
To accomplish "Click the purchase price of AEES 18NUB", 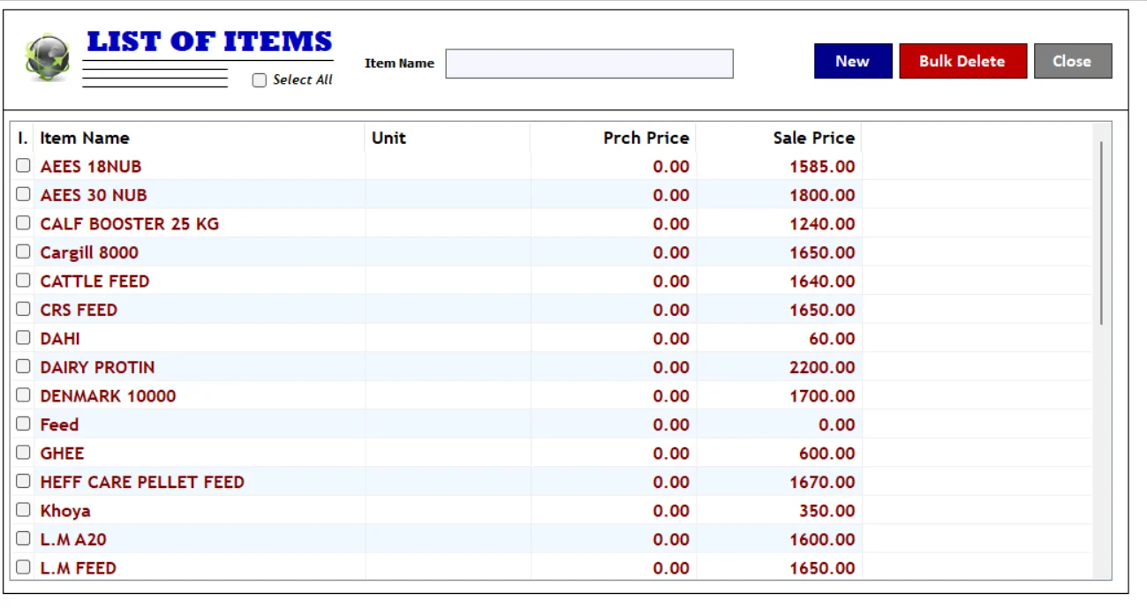I will point(671,167).
